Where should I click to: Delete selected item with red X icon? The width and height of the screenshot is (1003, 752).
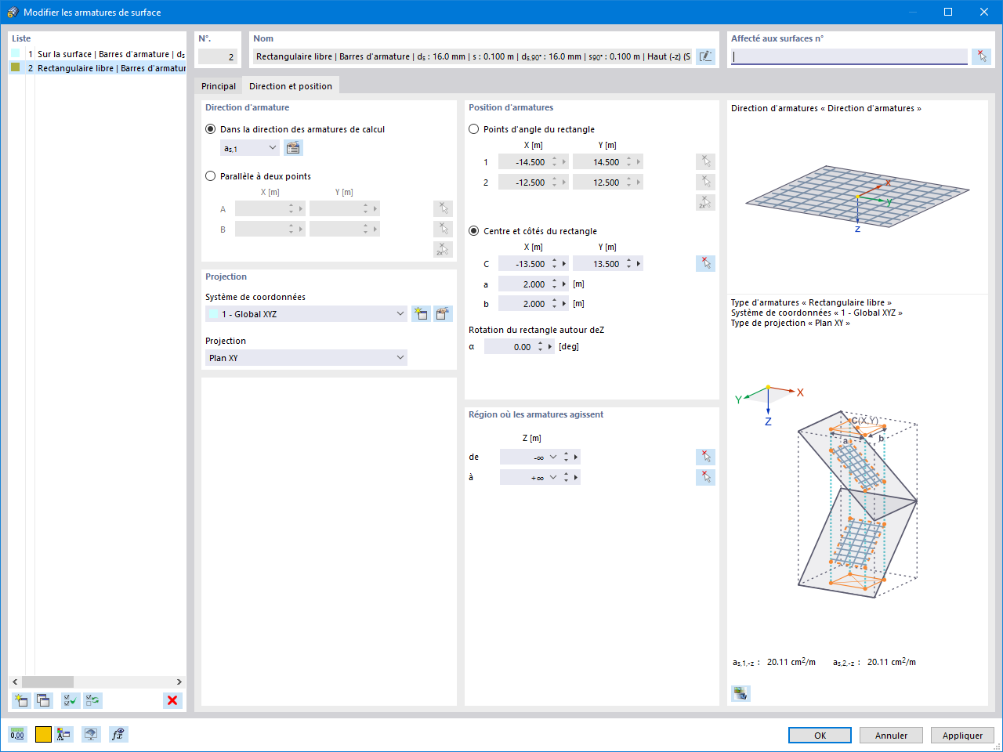click(x=172, y=700)
